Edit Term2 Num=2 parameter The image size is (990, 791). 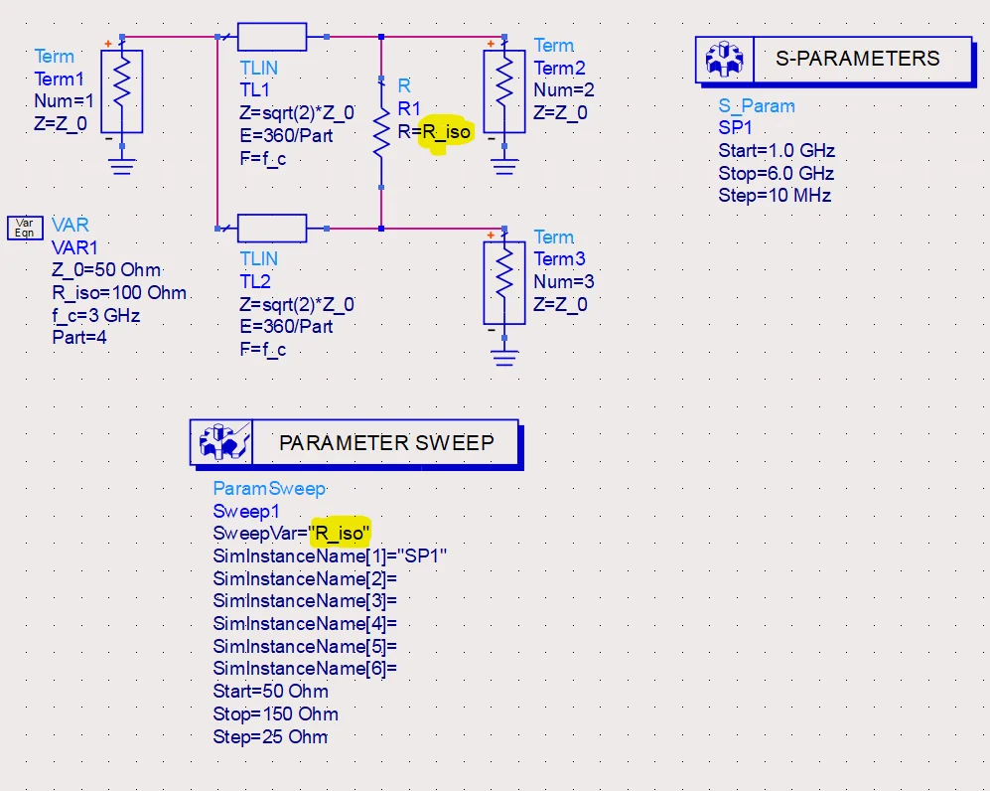click(564, 89)
